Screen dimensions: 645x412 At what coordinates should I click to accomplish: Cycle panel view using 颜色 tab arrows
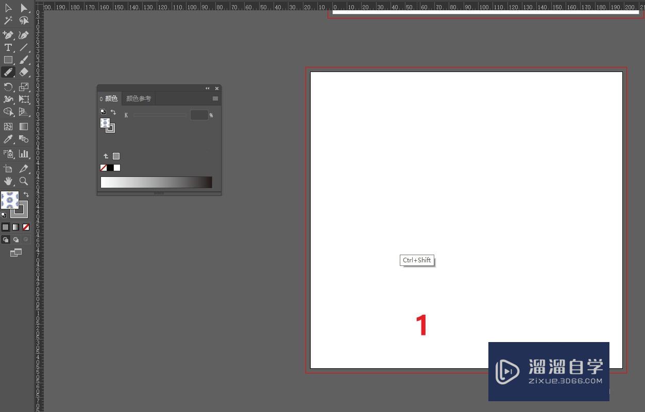[101, 99]
